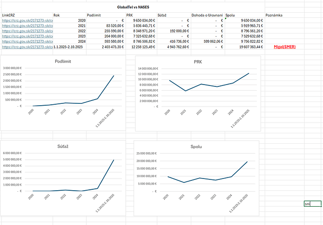Click the red Migal(SMER) note link
The image size is (323, 225).
pos(285,47)
